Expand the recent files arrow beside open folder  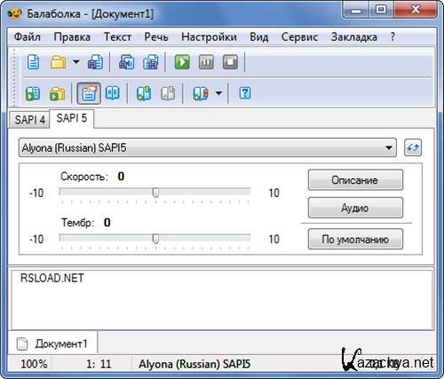76,62
